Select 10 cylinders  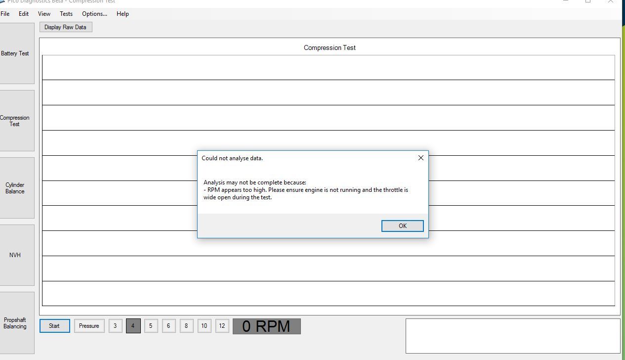tap(204, 326)
